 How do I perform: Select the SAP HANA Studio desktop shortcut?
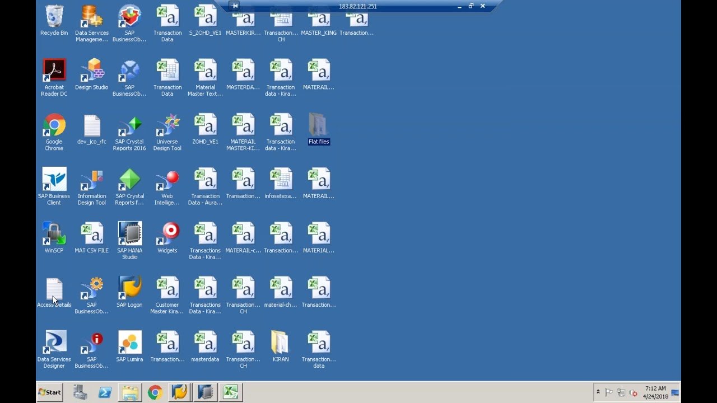click(129, 241)
